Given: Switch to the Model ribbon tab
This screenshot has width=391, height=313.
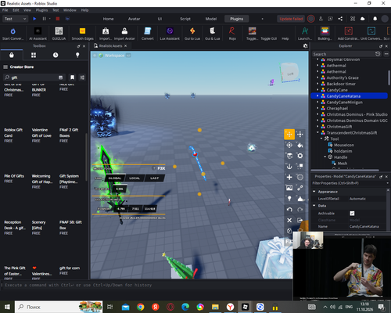Looking at the screenshot, I should pos(211,19).
